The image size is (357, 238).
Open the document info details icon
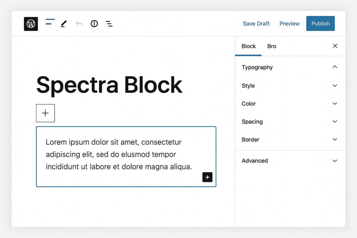pyautogui.click(x=94, y=24)
